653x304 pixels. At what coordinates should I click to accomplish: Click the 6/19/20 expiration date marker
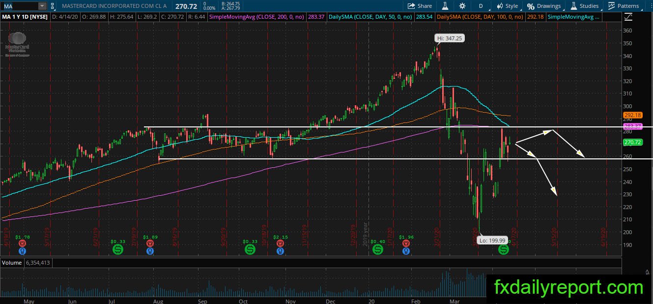pos(604,237)
